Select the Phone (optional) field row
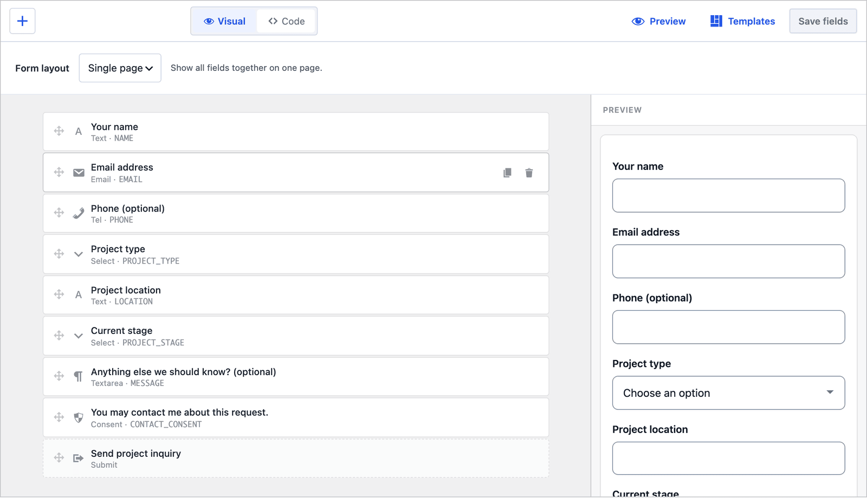Image resolution: width=867 pixels, height=498 pixels. click(x=296, y=213)
